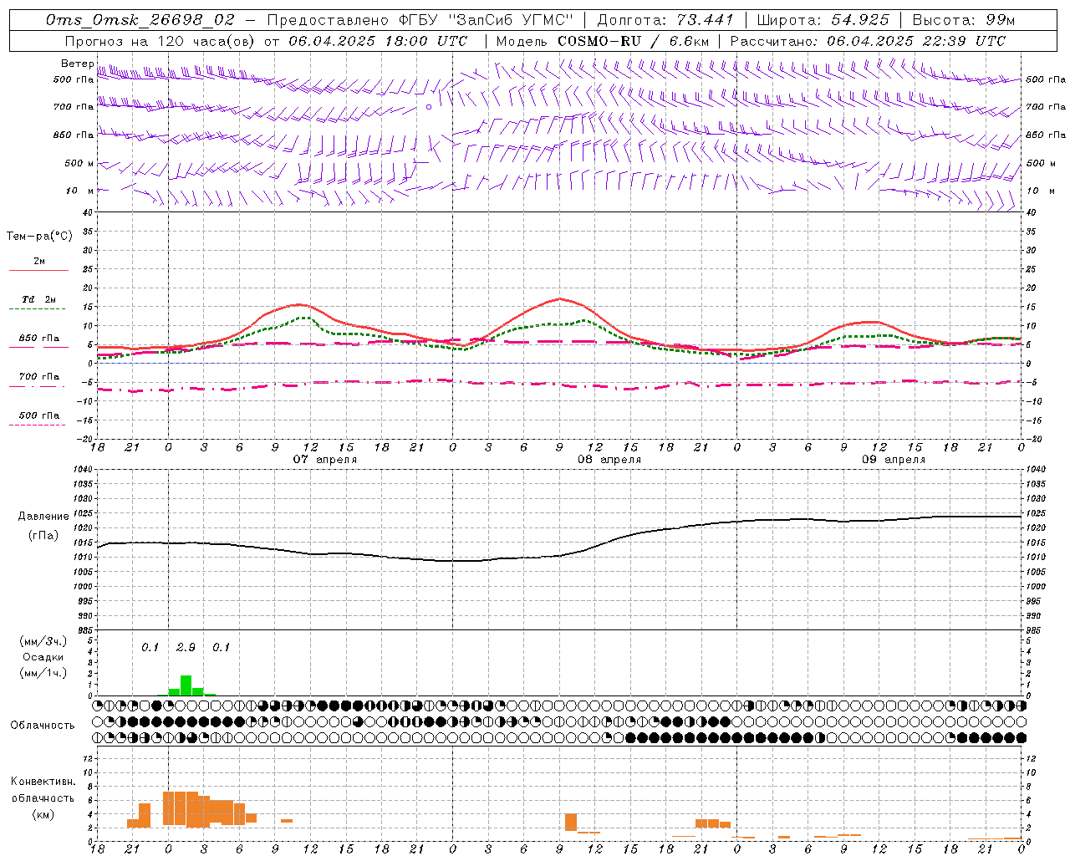Click the model name "COSMO-RU / 6.6км"
The height and width of the screenshot is (856, 1070).
coord(633,41)
